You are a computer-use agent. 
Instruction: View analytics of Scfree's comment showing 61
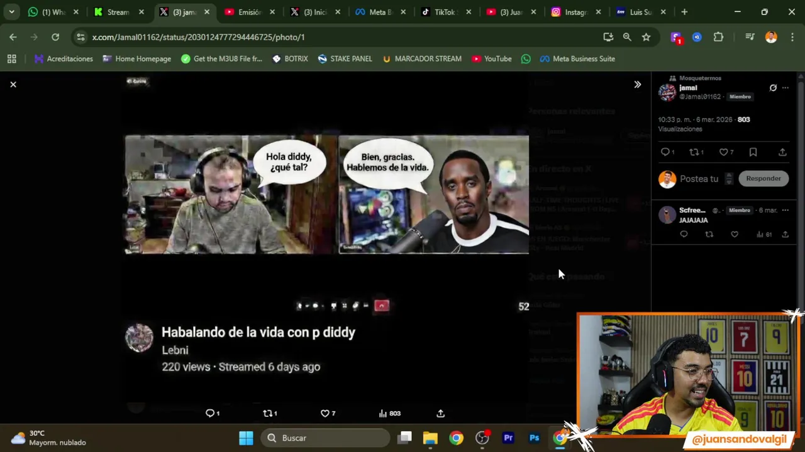coord(763,234)
